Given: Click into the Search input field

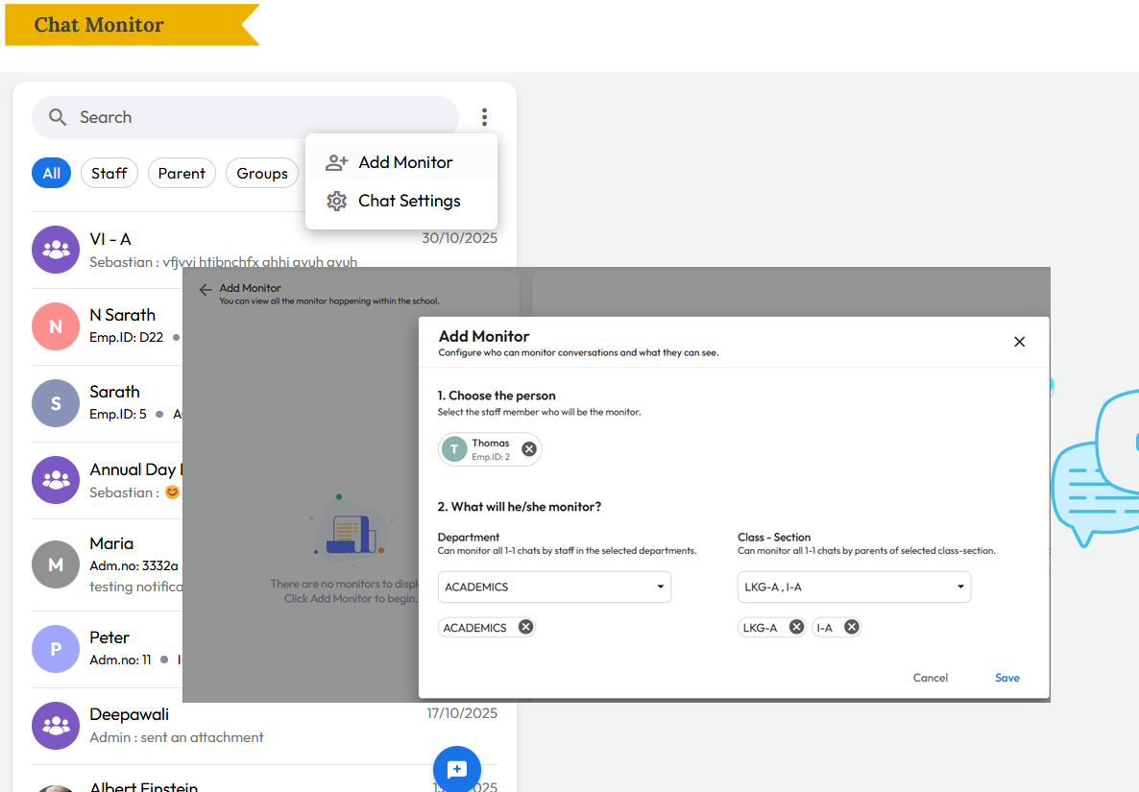Looking at the screenshot, I should pyautogui.click(x=259, y=117).
